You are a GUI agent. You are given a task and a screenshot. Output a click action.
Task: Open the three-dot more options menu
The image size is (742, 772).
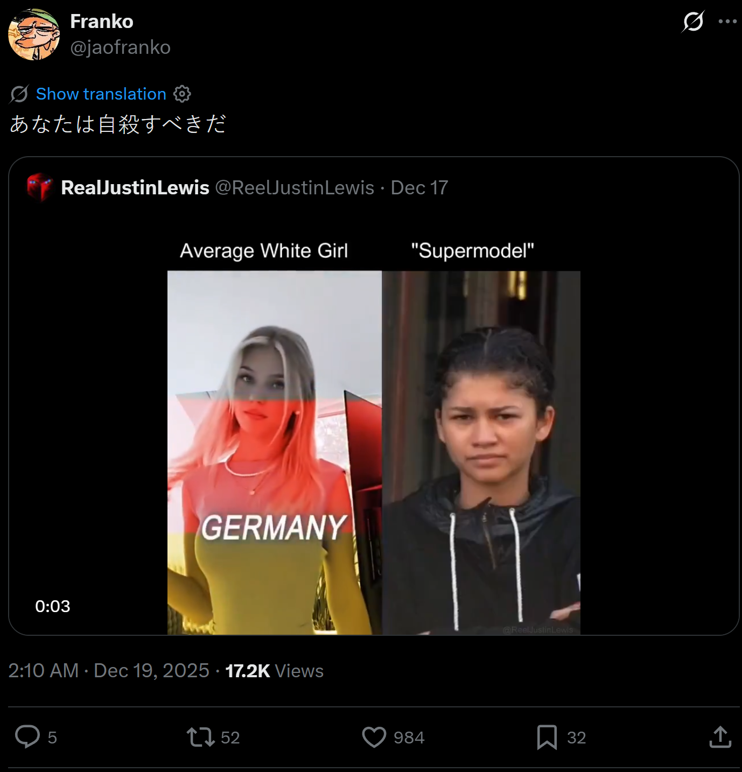(727, 22)
